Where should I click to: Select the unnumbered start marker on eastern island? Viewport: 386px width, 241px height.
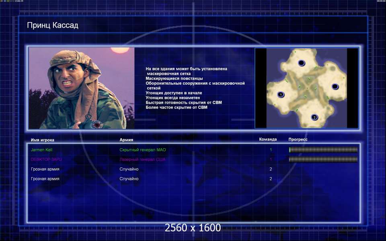coord(335,87)
